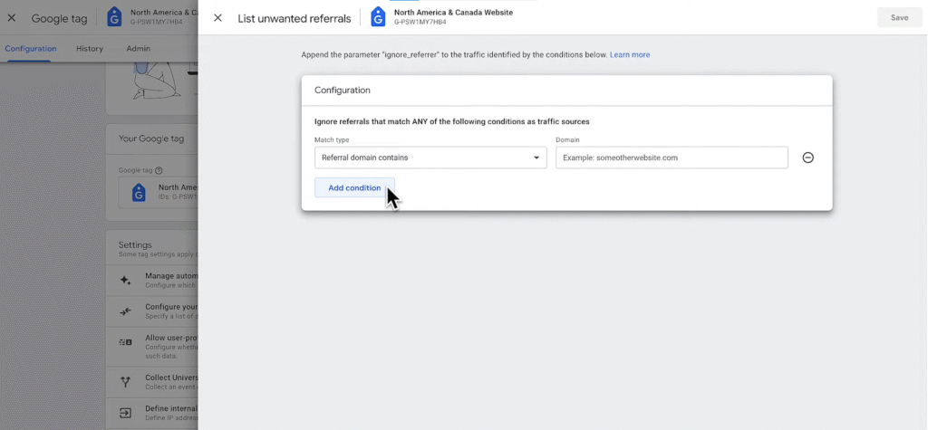
Task: Open the Match type dropdown
Action: click(x=430, y=158)
